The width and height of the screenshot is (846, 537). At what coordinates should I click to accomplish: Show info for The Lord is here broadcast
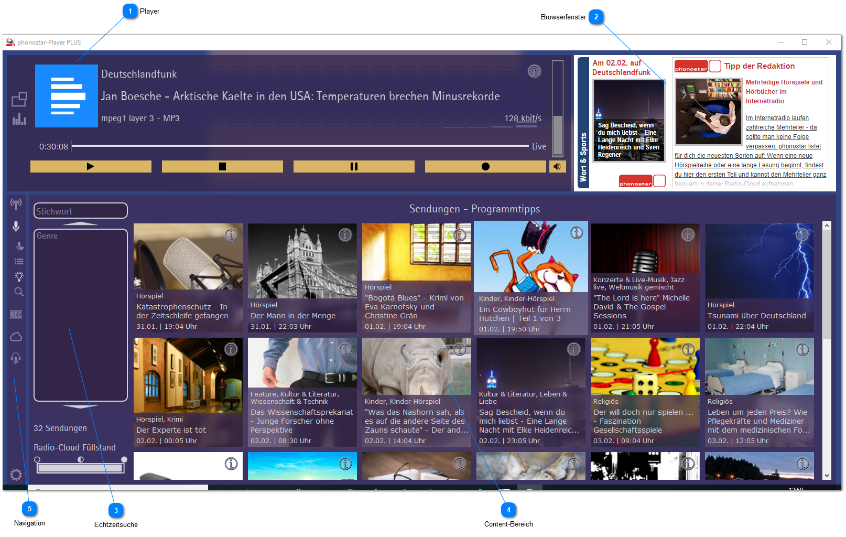point(688,235)
